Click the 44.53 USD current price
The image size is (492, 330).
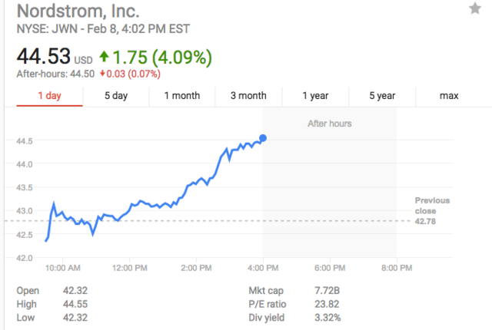click(x=44, y=58)
